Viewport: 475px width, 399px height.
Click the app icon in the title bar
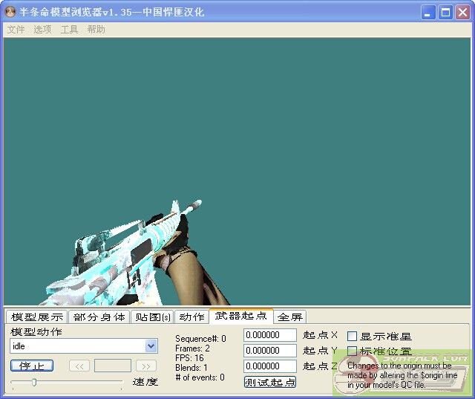[10, 12]
